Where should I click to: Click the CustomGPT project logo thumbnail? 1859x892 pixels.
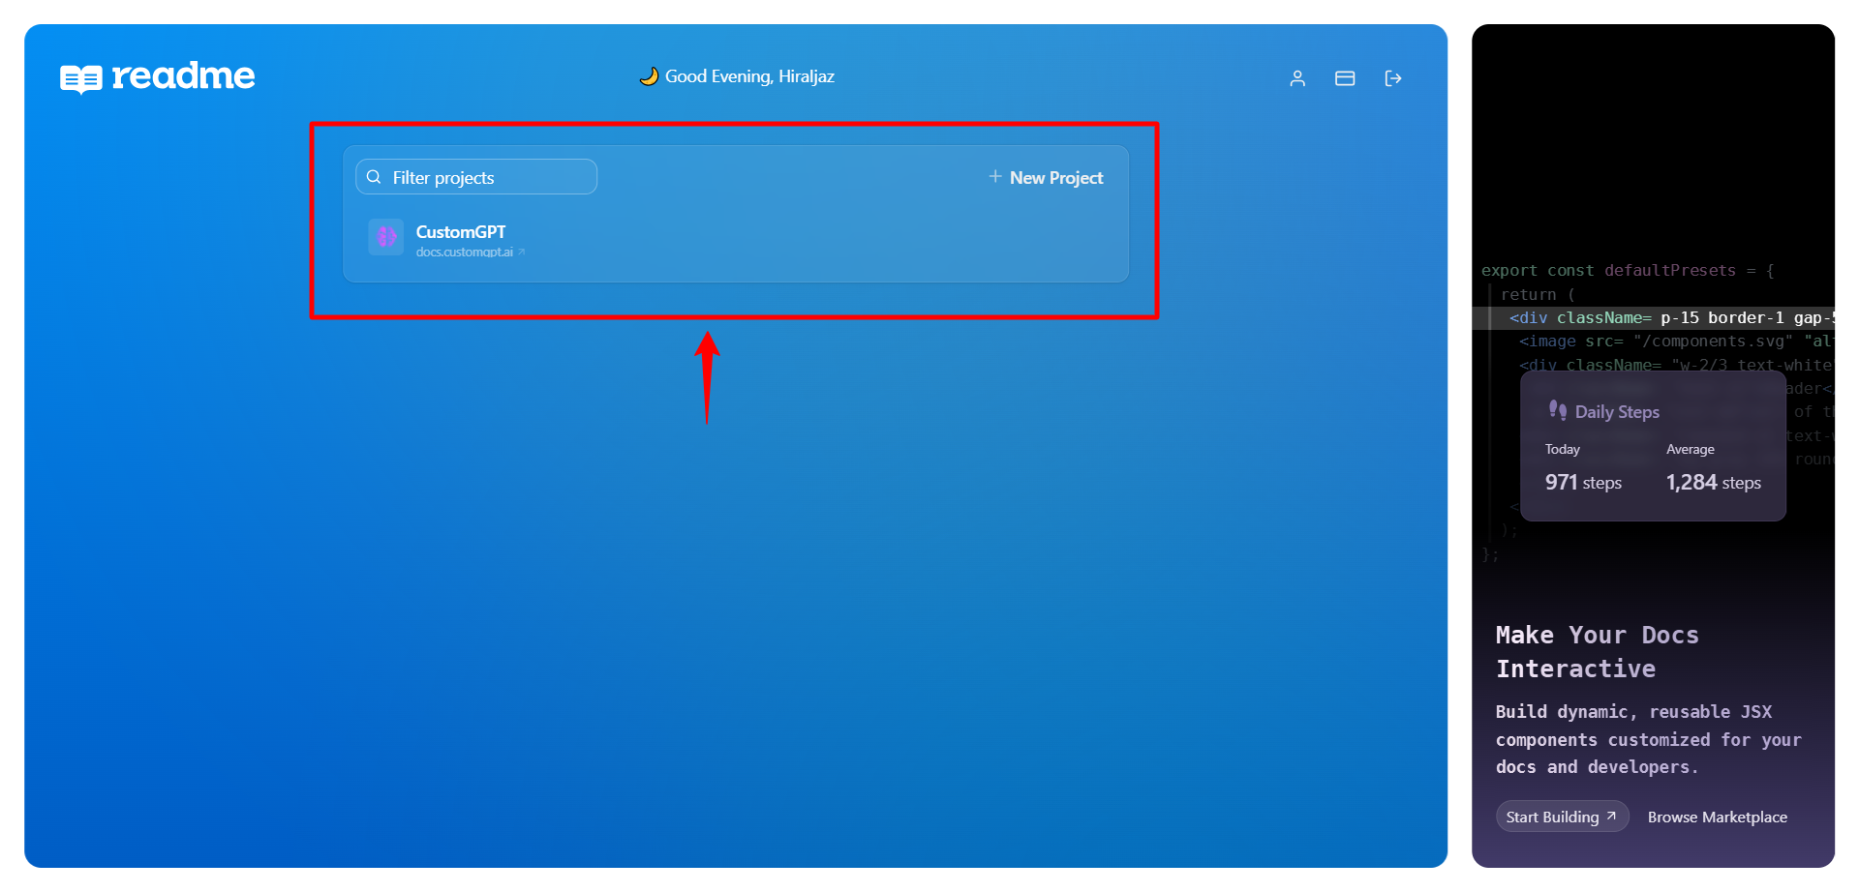pyautogui.click(x=385, y=237)
